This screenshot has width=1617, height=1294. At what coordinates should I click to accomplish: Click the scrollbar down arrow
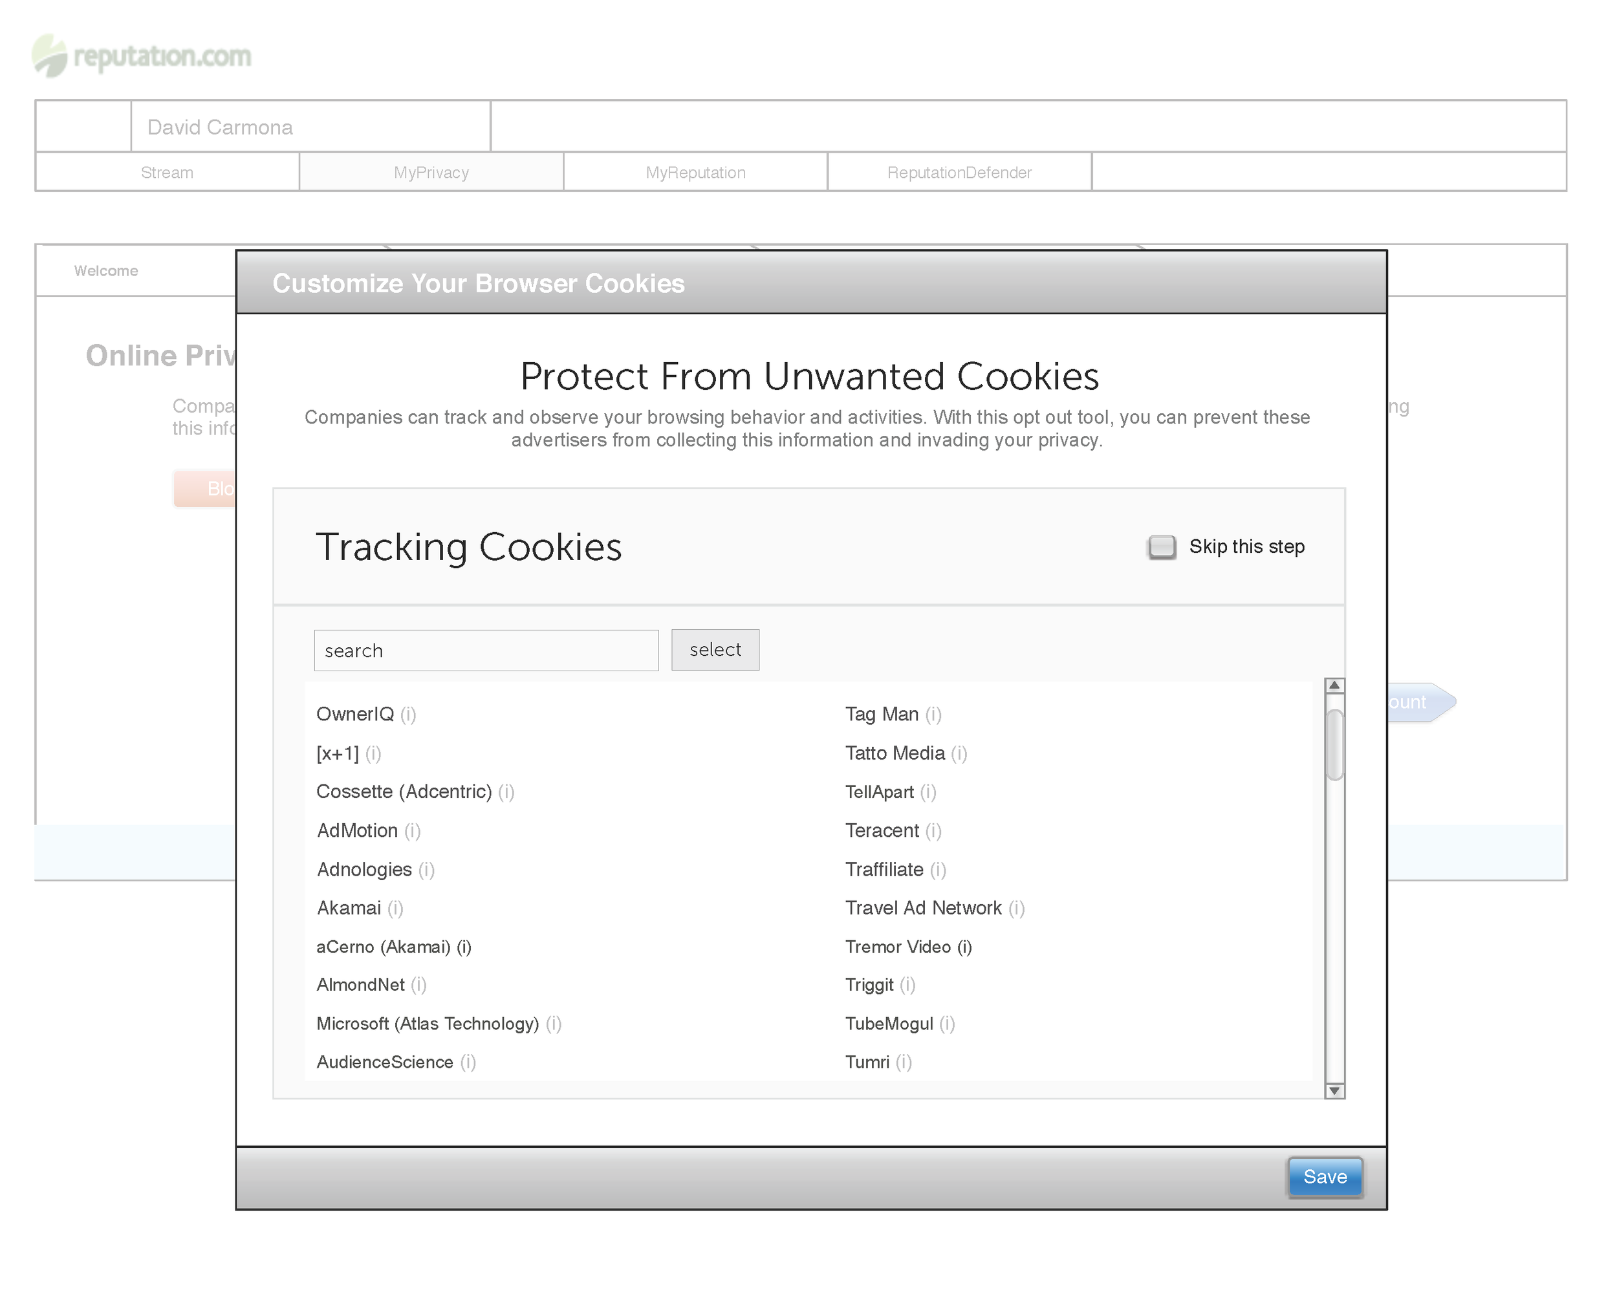(x=1334, y=1091)
